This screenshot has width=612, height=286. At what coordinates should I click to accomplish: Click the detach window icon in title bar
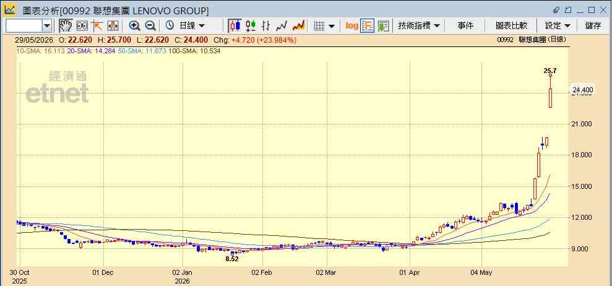point(568,9)
